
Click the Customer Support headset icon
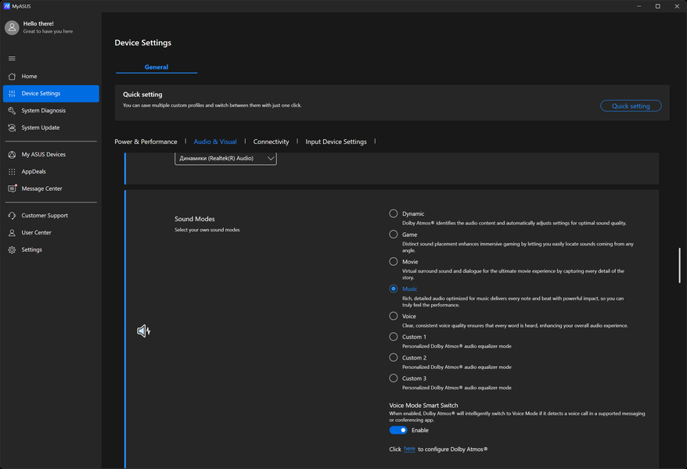12,216
